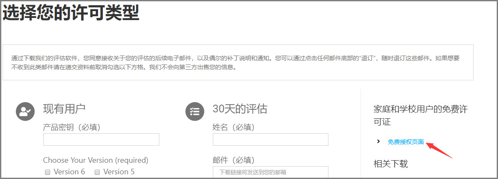Click the 30-day evaluation checklist icon

point(194,112)
